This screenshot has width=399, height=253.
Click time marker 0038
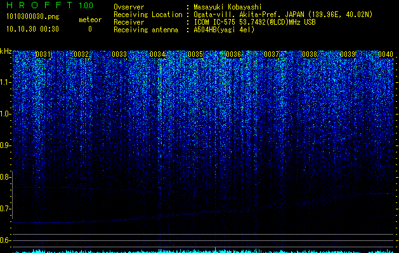pos(310,54)
